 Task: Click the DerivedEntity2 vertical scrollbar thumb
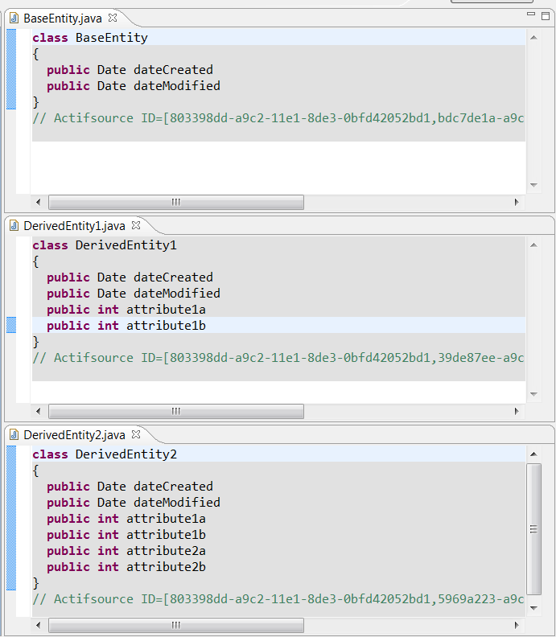533,528
